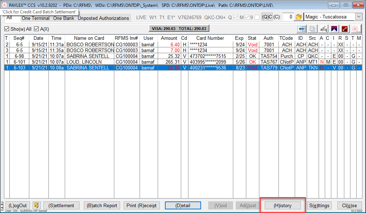Click the copy documents icon
The image size is (366, 213).
[312, 29]
